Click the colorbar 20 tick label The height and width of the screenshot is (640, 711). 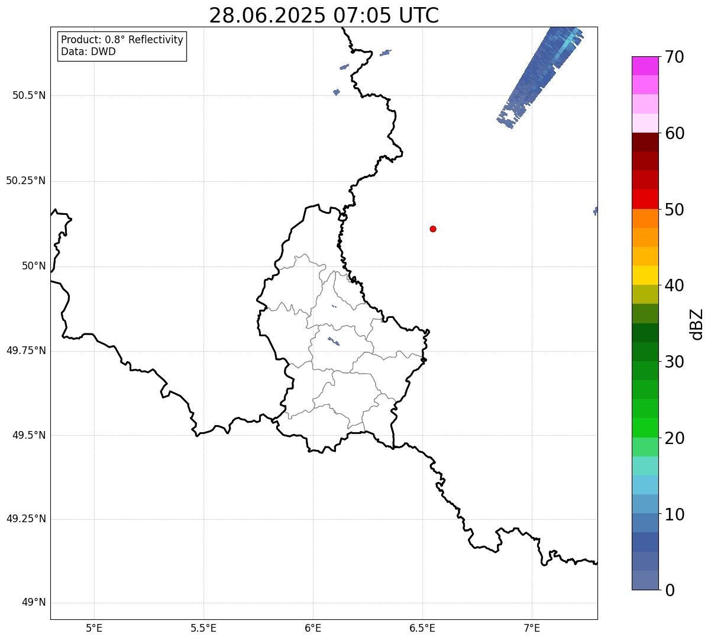[674, 438]
